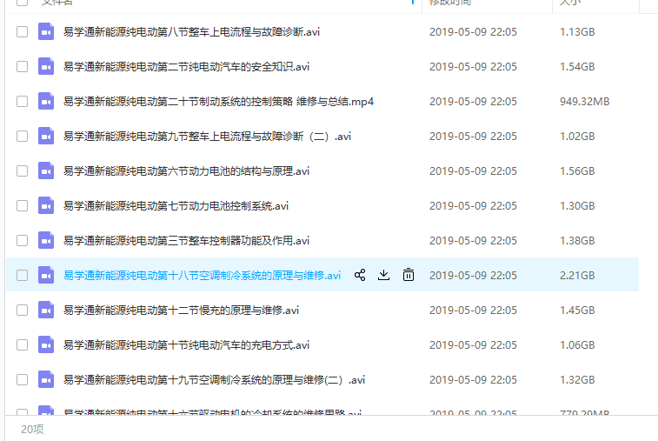Open file 第十二节慢充的原理与维修.avi
The image size is (658, 441).
click(182, 311)
